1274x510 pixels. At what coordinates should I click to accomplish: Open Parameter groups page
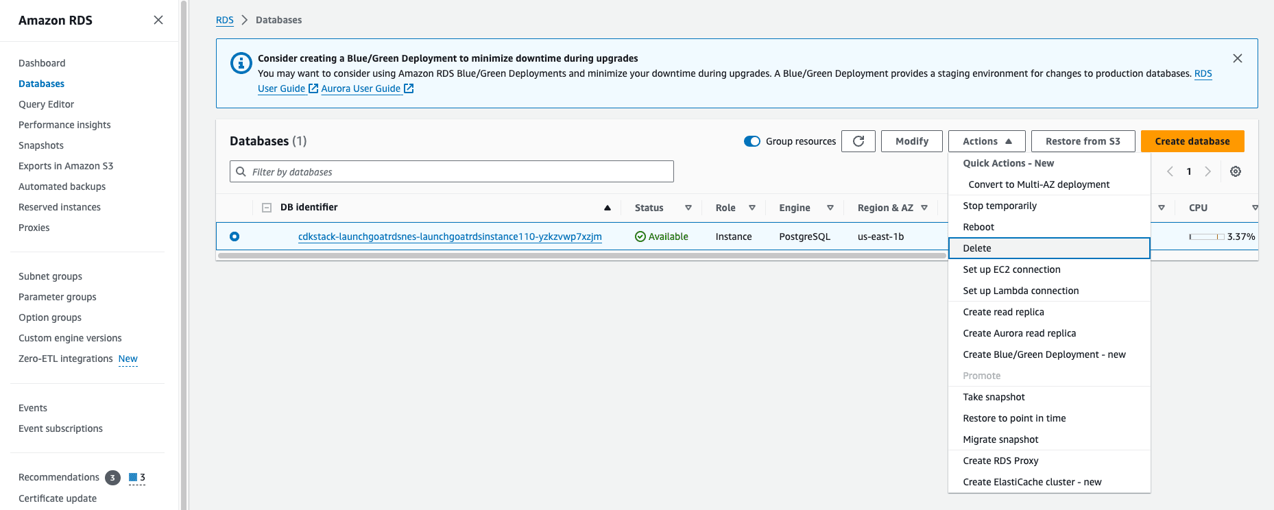[58, 297]
